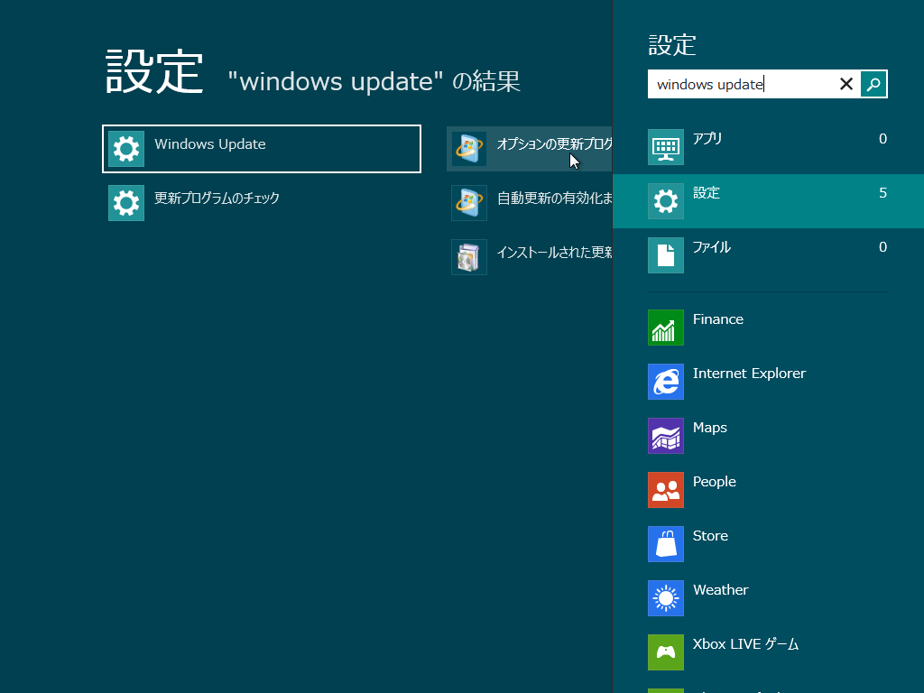Select the ファイル document icon

(666, 255)
